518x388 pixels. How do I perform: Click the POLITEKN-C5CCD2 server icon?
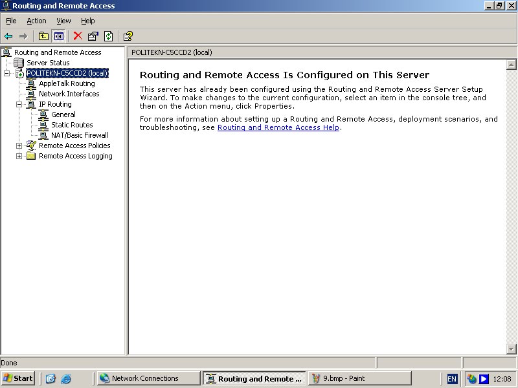[x=19, y=73]
